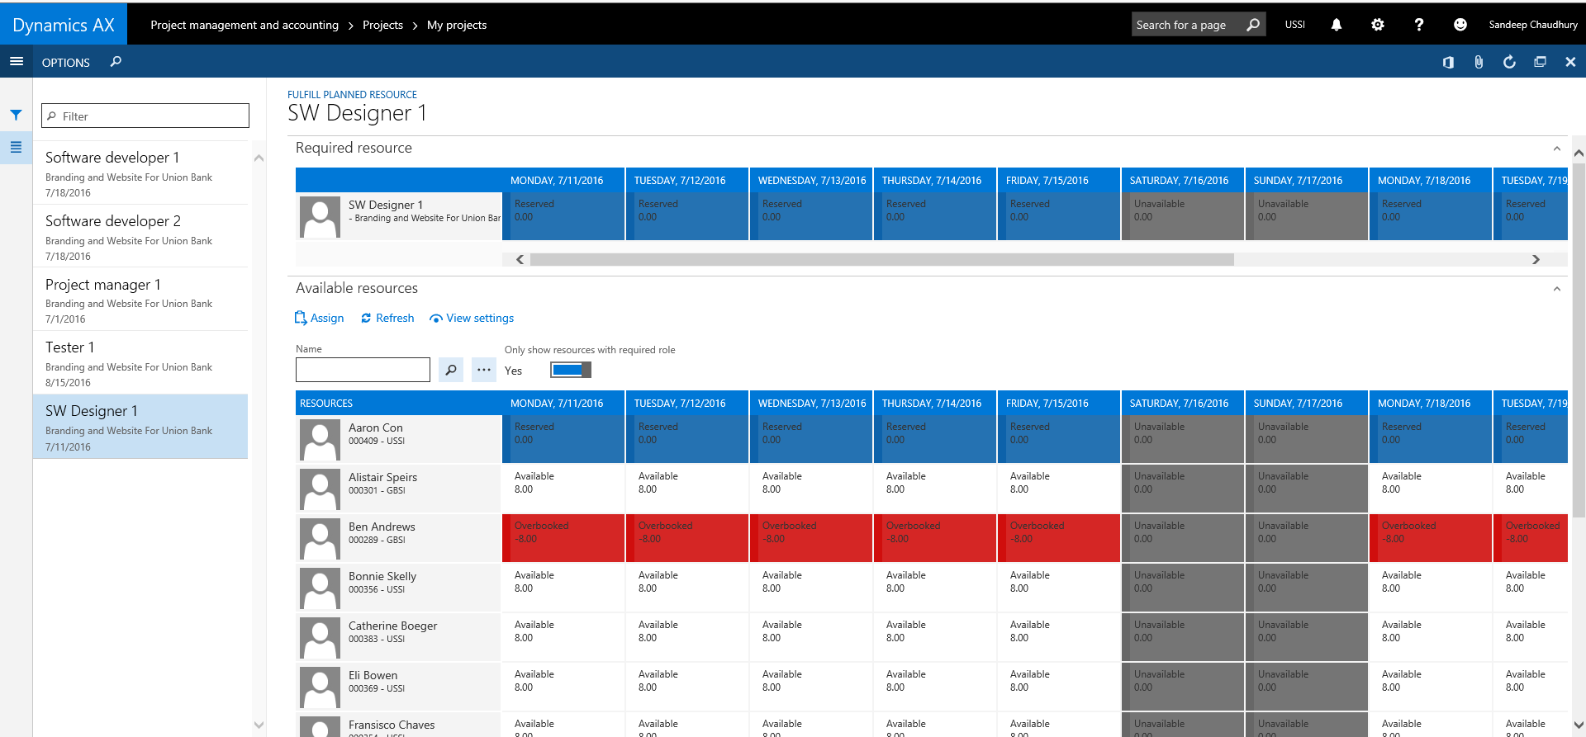Open page in new window icon

tap(1540, 62)
